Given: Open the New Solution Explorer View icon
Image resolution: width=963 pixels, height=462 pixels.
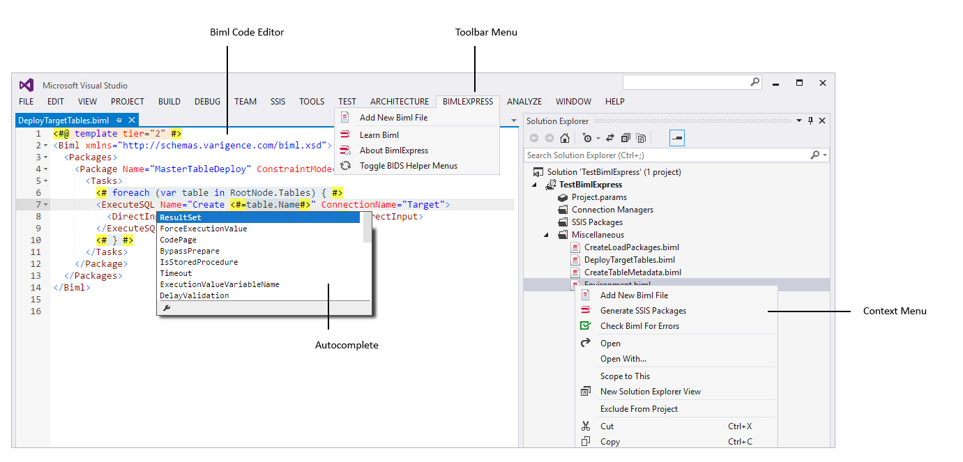Looking at the screenshot, I should 585,391.
